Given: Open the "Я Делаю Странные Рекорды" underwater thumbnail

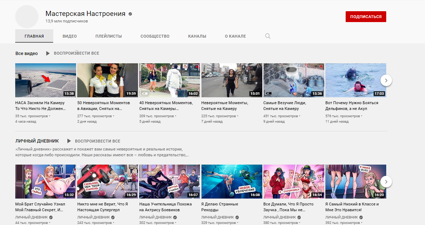Looking at the screenshot, I should click(232, 182).
